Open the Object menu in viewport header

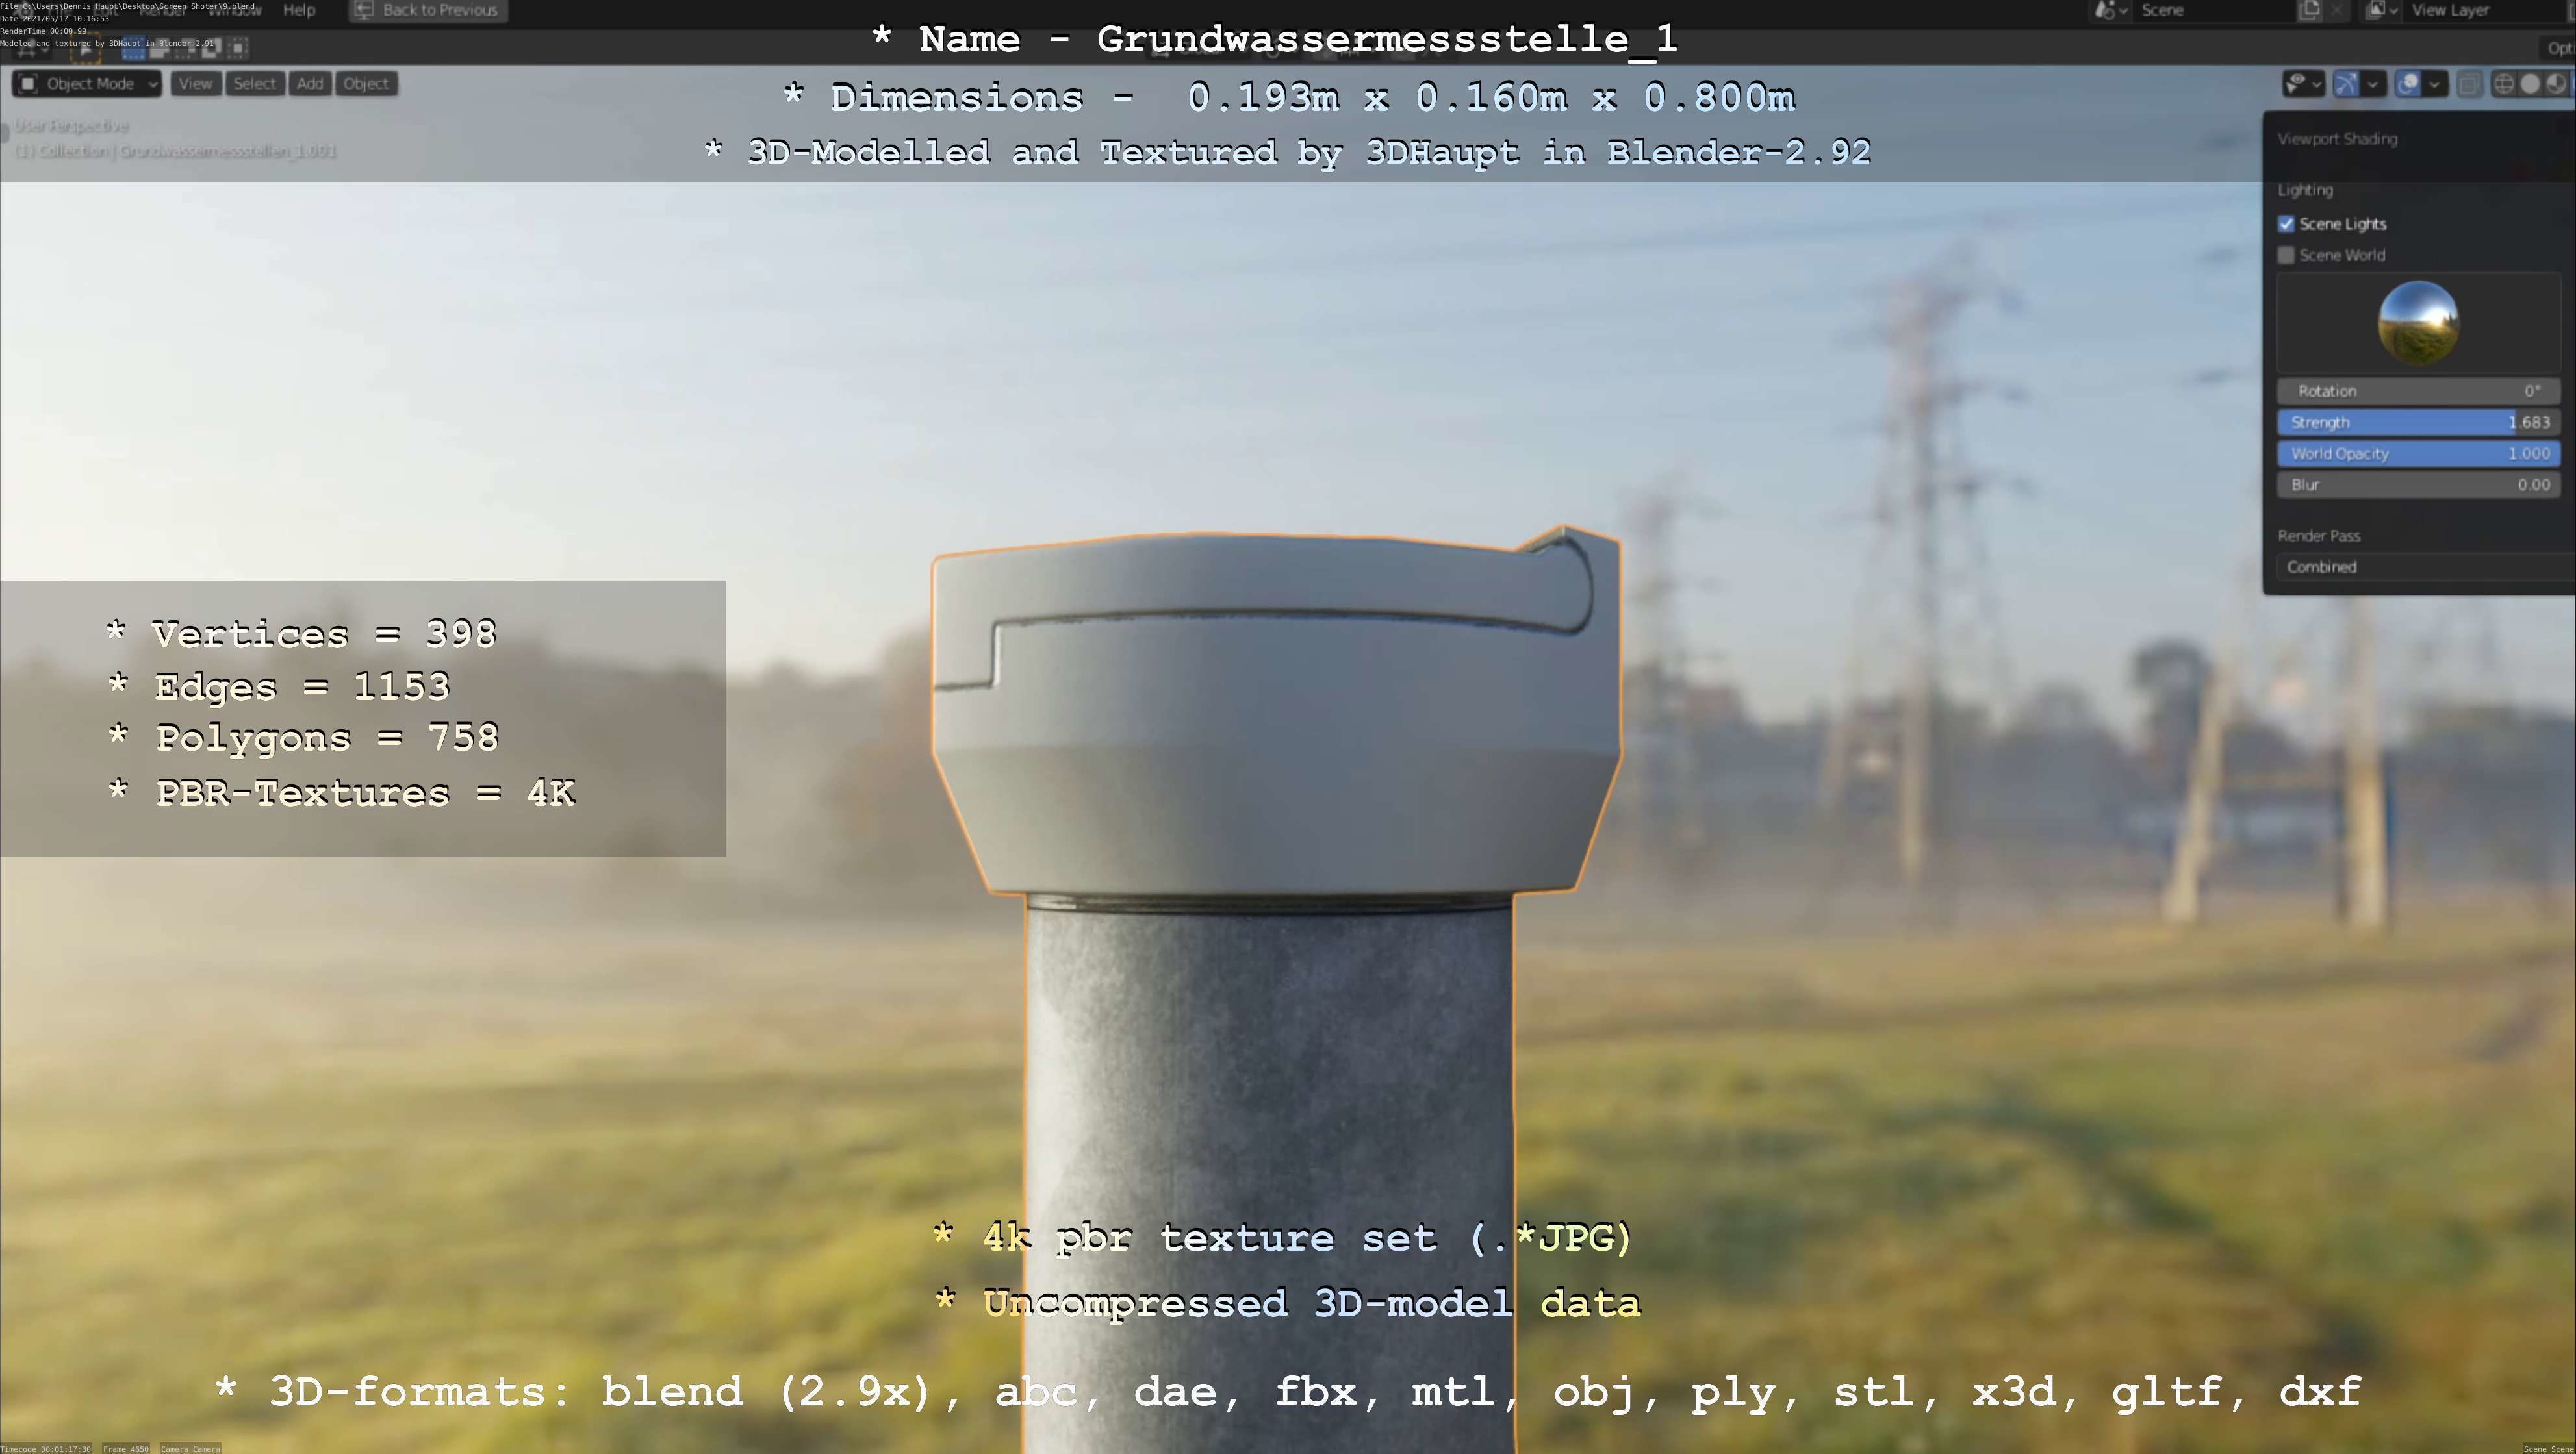(366, 84)
